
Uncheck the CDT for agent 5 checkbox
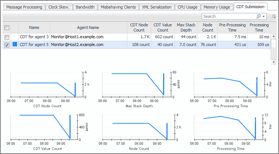[6, 45]
